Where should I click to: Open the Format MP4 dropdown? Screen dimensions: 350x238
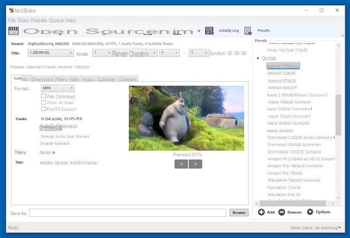pyautogui.click(x=57, y=88)
